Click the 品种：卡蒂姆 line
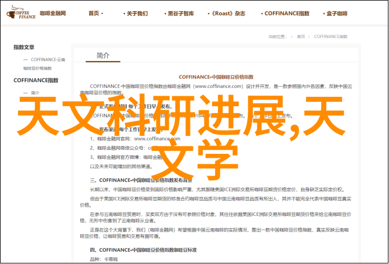The width and height of the screenshot is (389, 264). coord(104,259)
